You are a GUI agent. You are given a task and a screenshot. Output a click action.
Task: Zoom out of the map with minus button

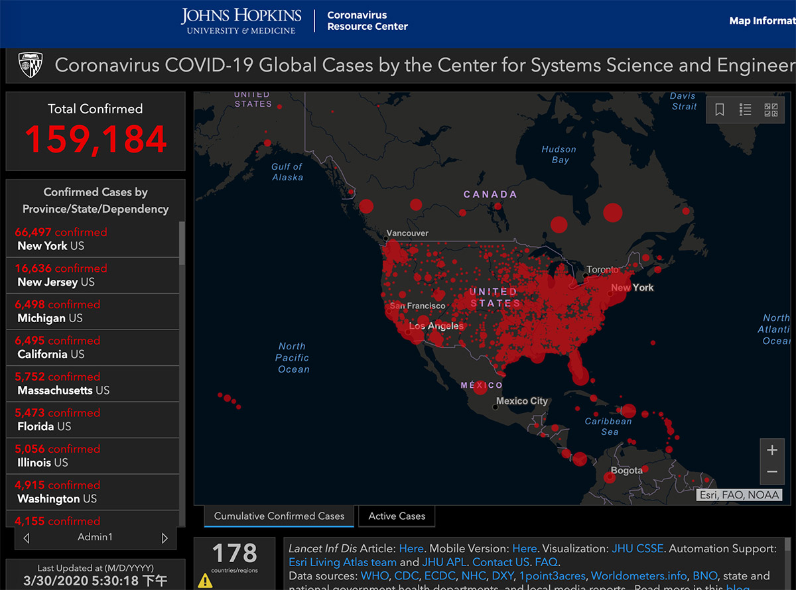pyautogui.click(x=772, y=472)
